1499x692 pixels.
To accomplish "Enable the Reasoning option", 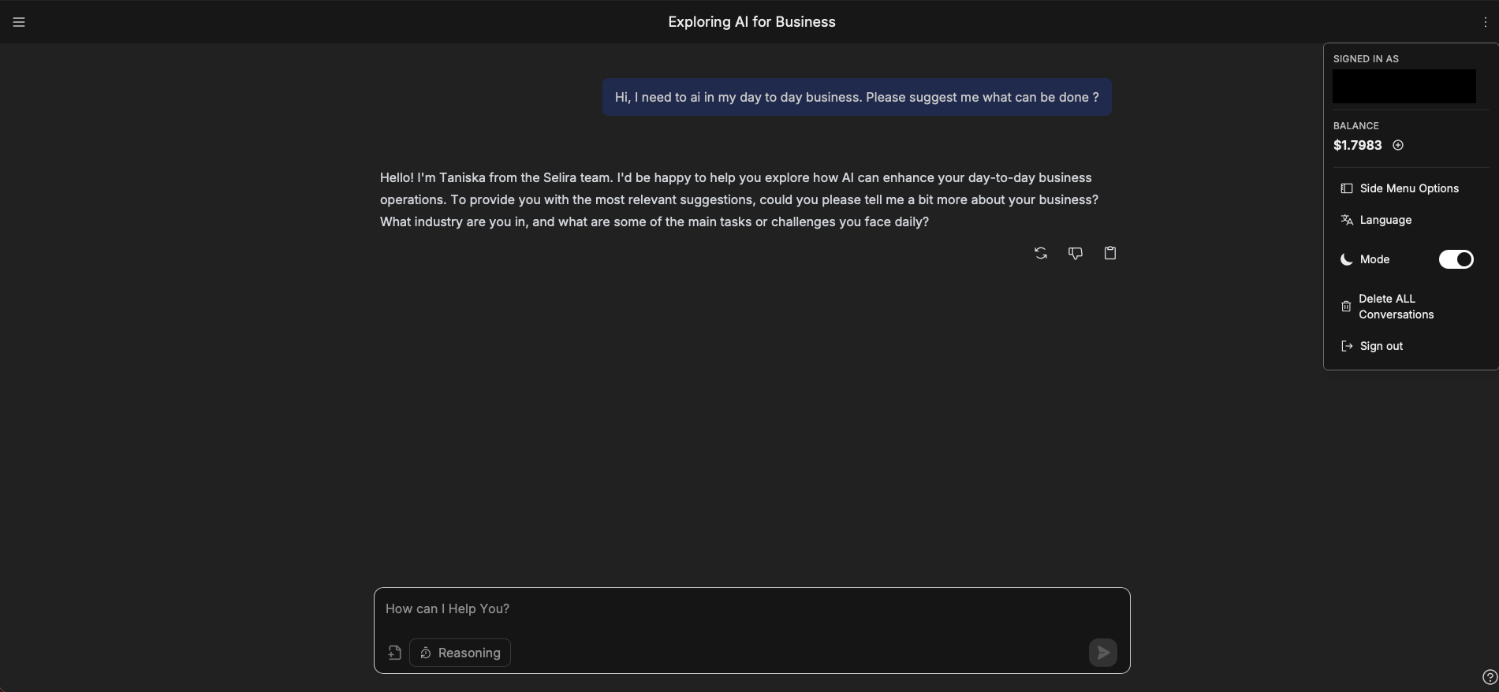I will click(x=460, y=653).
